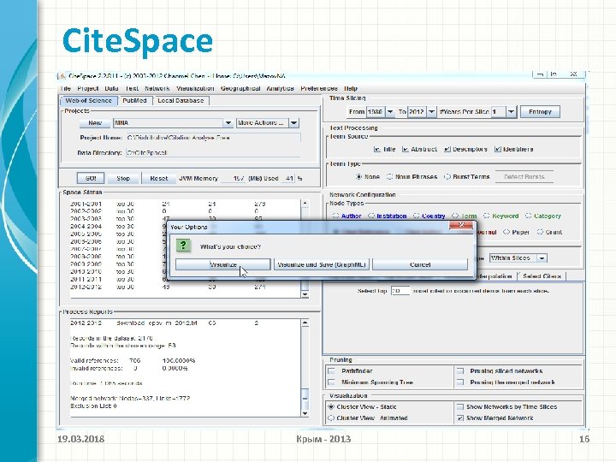Image resolution: width=616 pixels, height=462 pixels.
Task: Select Country node type
Action: pos(417,216)
